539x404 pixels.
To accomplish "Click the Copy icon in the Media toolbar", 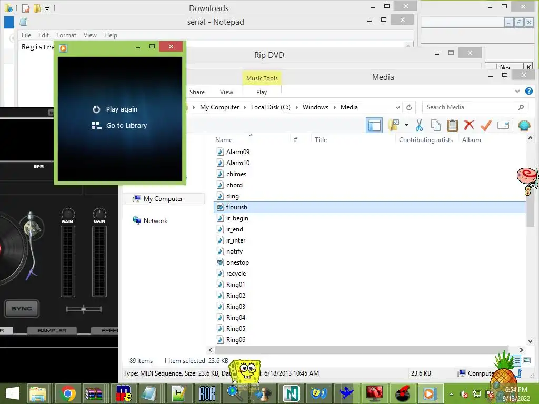I will pos(435,125).
